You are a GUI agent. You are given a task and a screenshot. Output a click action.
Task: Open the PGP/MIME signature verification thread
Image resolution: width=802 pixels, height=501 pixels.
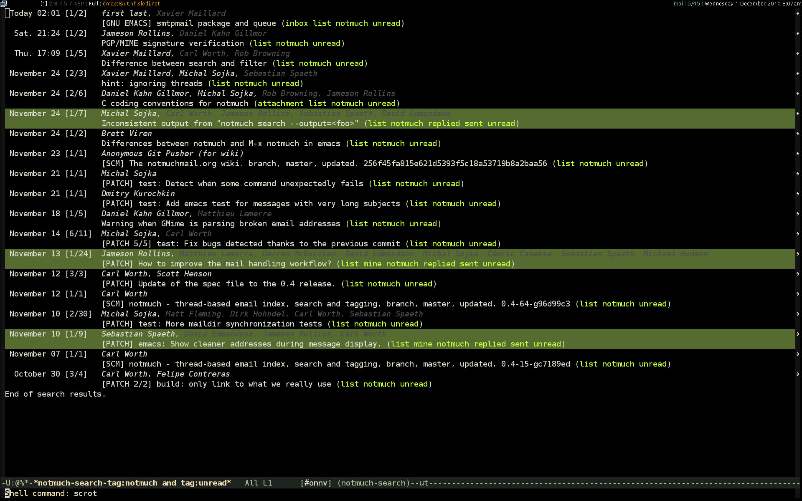pyautogui.click(x=173, y=43)
